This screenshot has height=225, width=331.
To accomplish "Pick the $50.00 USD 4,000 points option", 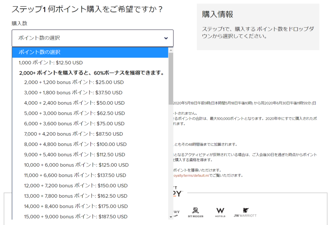I will 74,103.
